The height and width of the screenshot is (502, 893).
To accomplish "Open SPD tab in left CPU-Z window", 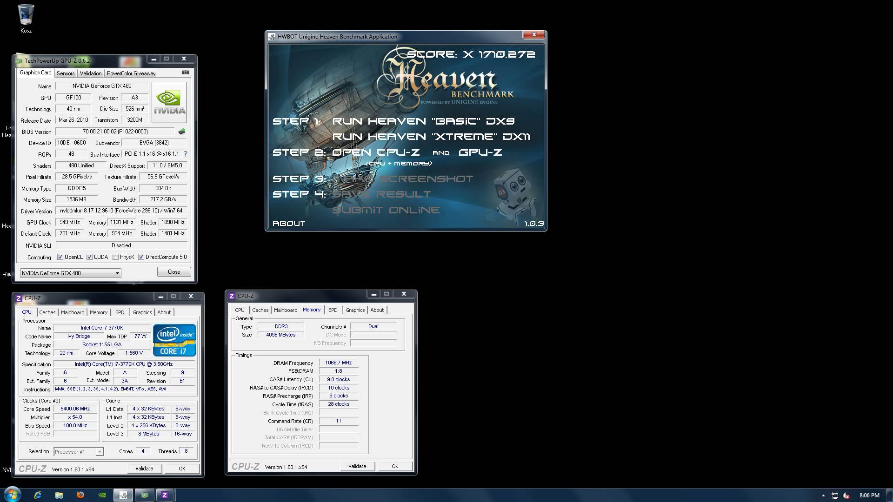I will [120, 312].
